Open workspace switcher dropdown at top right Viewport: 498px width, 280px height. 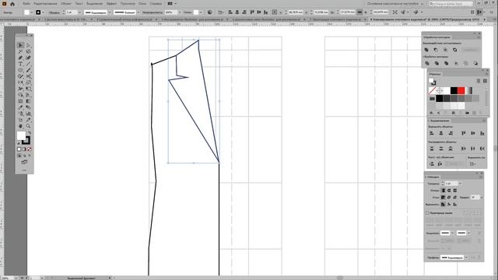point(422,4)
